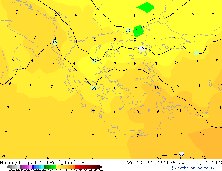The width and height of the screenshot is (222, 171).
Task: Click the cyan swatch above -18 in the legend
Action: point(42,166)
